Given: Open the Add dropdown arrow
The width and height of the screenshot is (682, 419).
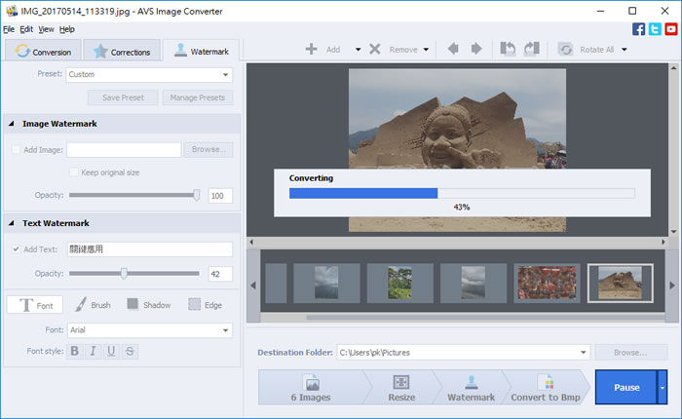Looking at the screenshot, I should [x=358, y=50].
